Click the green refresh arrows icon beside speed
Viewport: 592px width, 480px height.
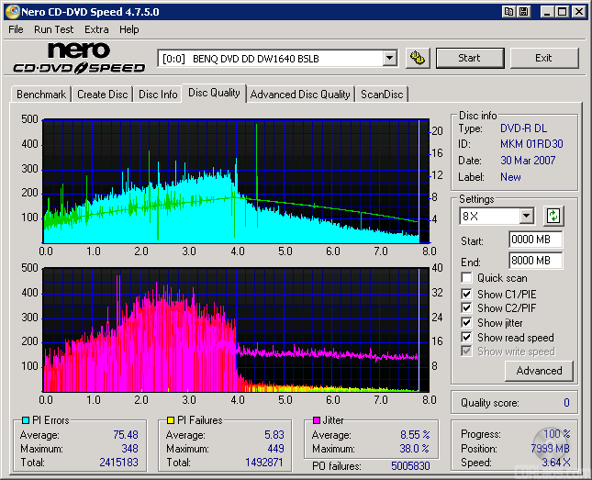[553, 217]
